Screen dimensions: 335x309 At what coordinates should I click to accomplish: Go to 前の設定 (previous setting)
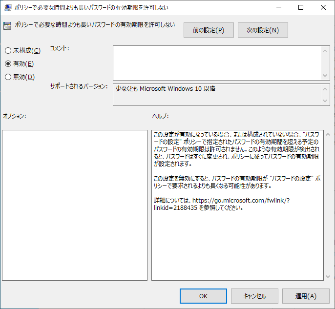[x=209, y=30]
